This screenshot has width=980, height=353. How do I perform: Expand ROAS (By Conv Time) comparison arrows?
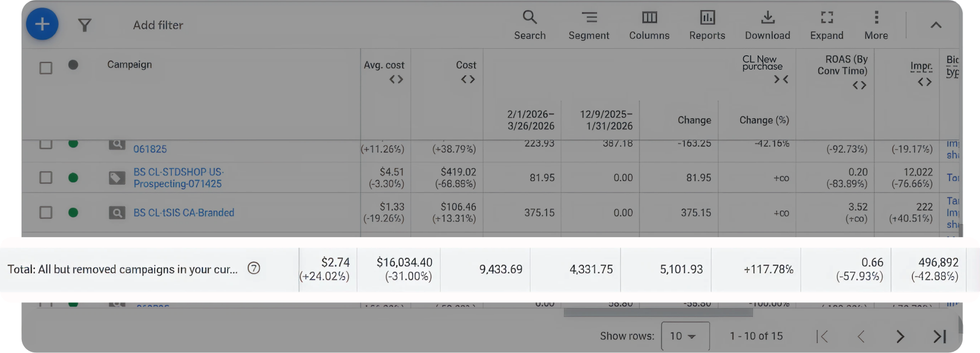[x=859, y=85]
